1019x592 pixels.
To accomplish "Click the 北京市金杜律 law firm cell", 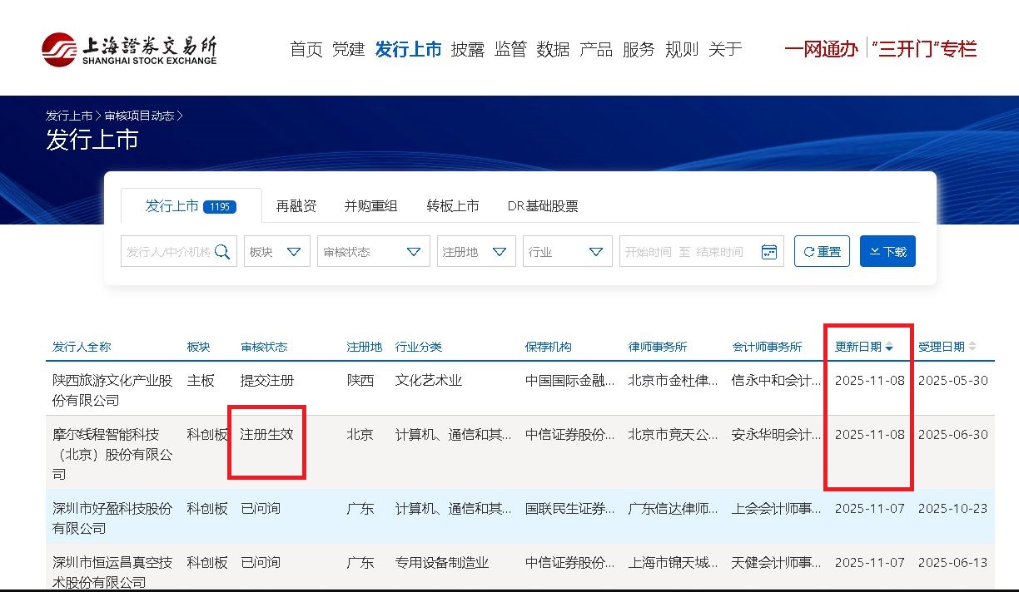I will [x=674, y=380].
